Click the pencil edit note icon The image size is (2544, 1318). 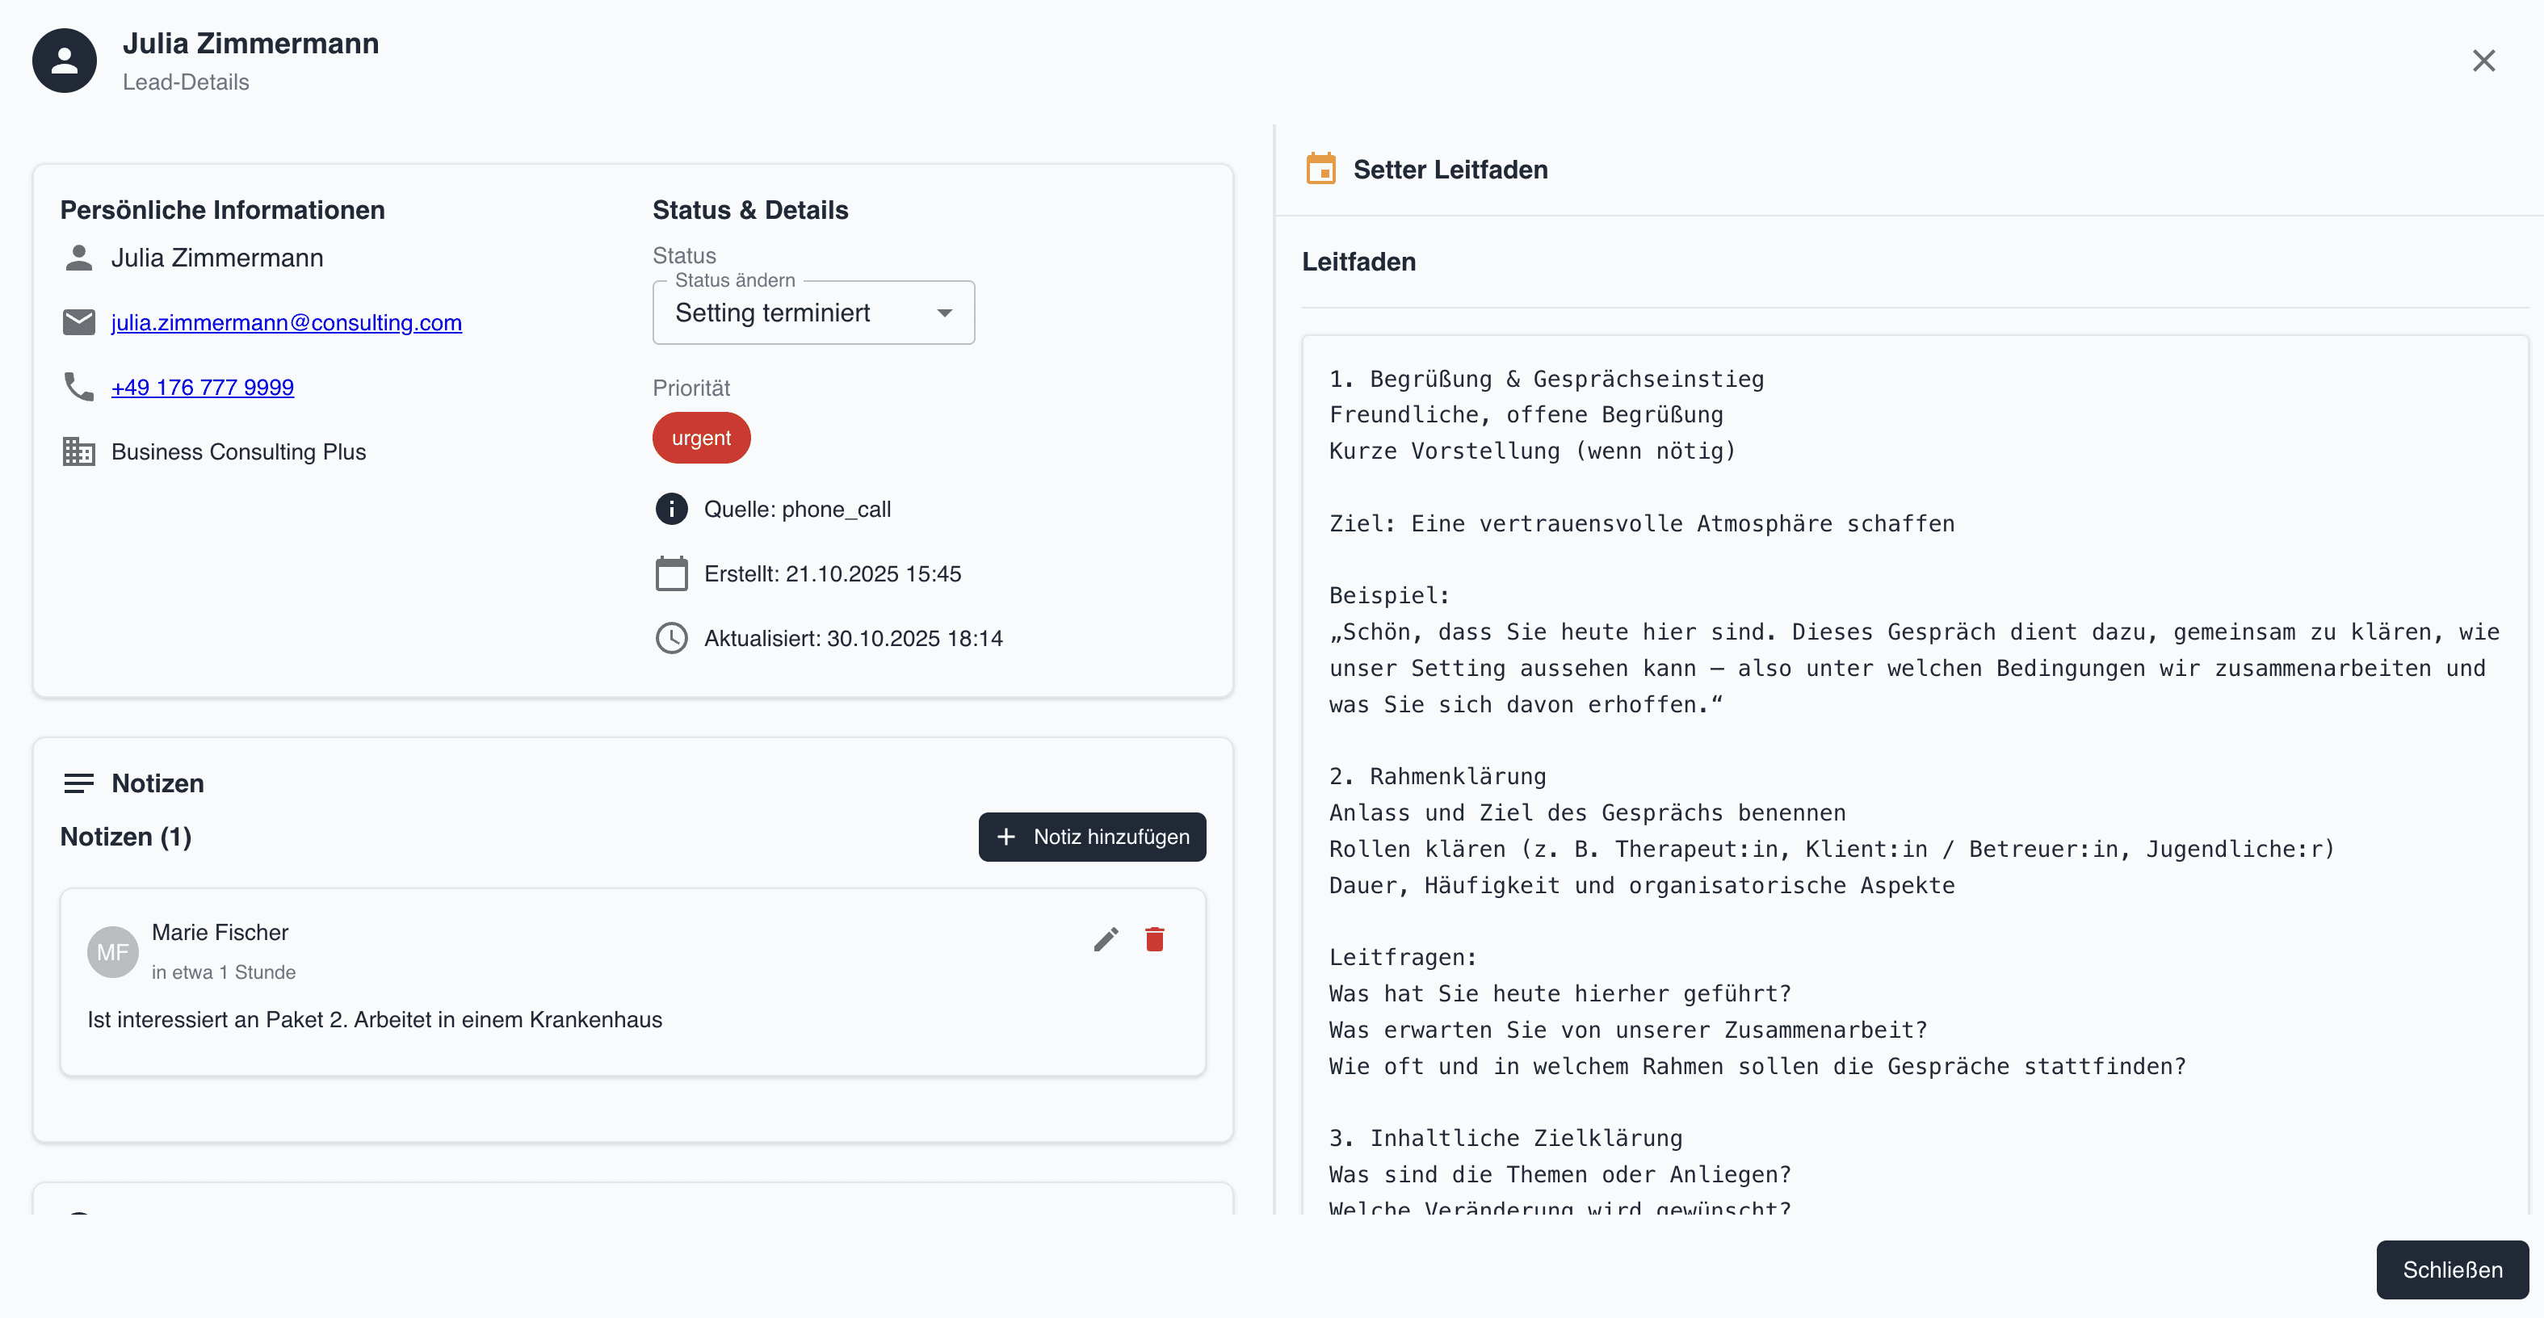1106,939
